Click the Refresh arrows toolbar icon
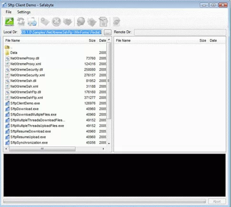Screen dimensions: 231x207 21,21
